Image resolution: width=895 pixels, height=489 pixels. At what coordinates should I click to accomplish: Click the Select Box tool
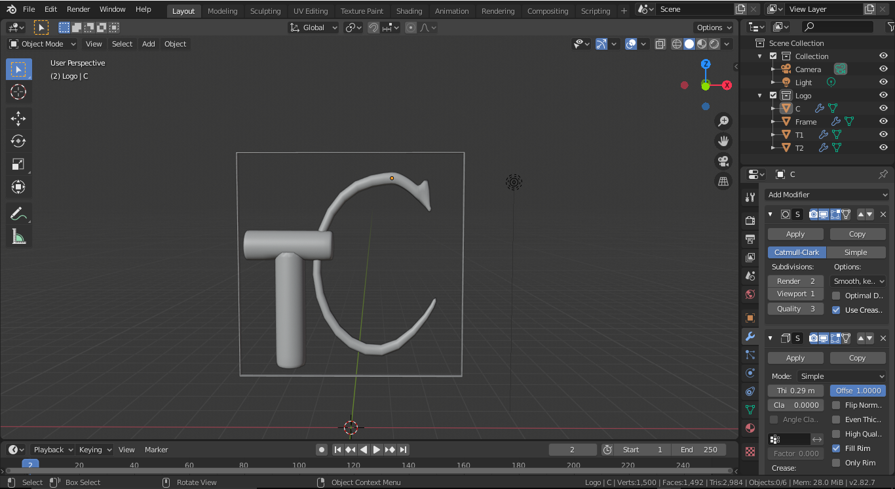tap(18, 69)
